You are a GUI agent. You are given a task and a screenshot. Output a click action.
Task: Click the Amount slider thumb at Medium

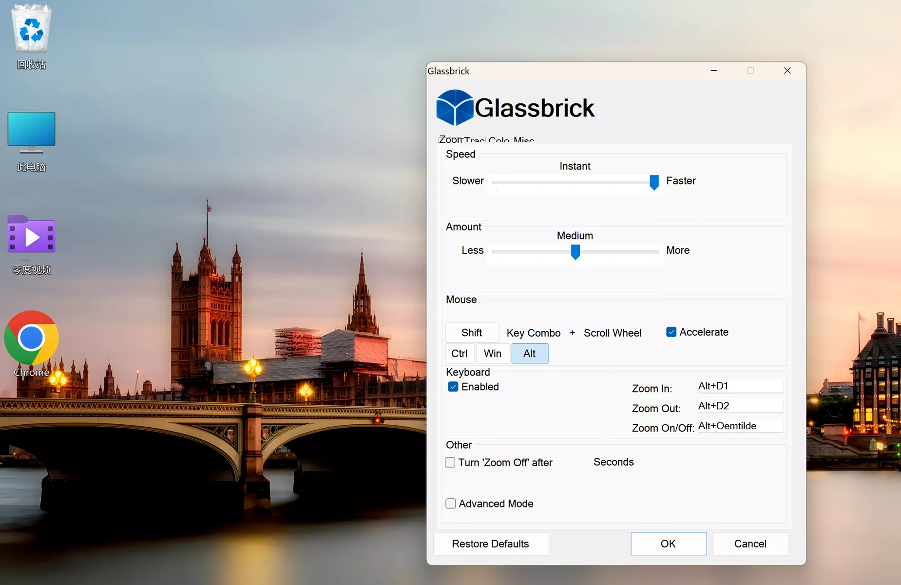pyautogui.click(x=575, y=252)
